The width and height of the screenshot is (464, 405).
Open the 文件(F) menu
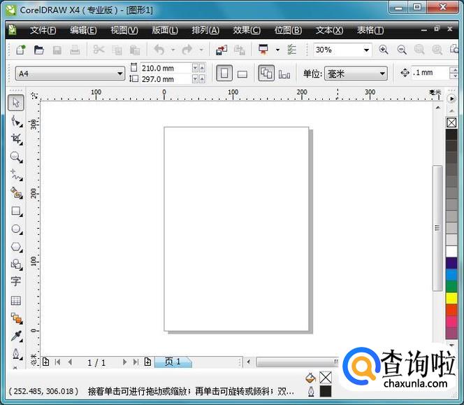(x=43, y=30)
